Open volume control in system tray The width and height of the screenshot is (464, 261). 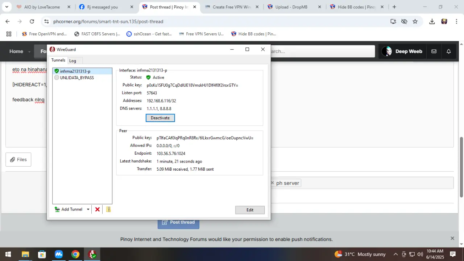pos(420,254)
